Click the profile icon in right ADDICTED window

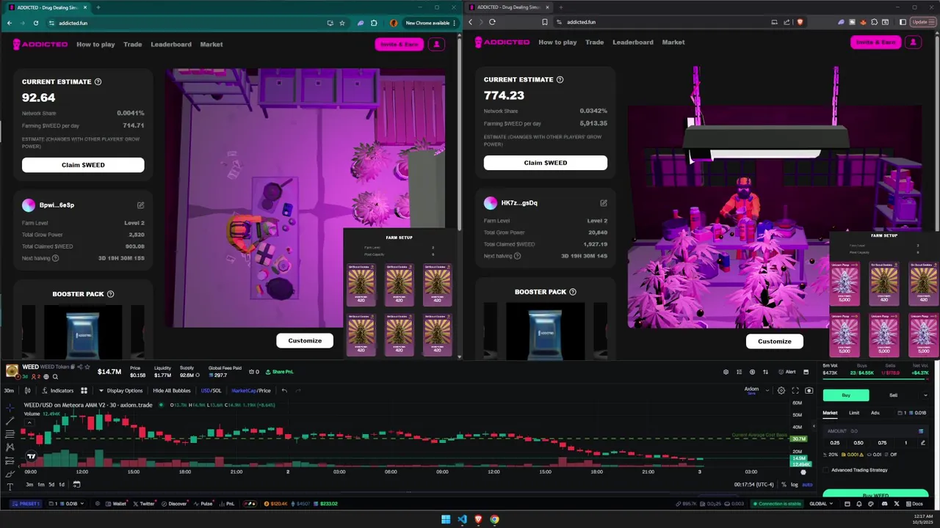[x=913, y=42]
